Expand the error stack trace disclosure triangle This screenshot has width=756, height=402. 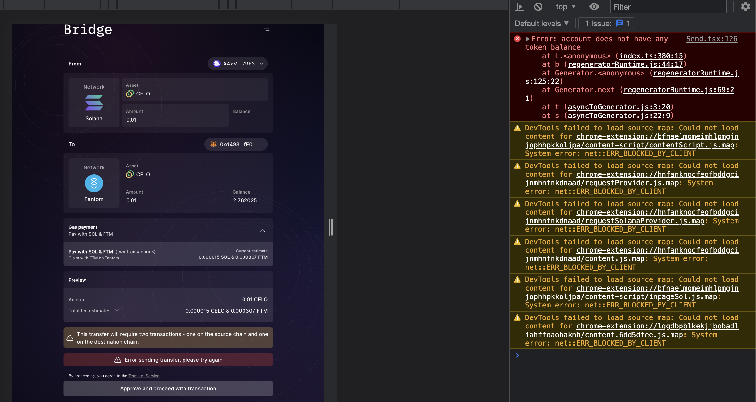528,39
